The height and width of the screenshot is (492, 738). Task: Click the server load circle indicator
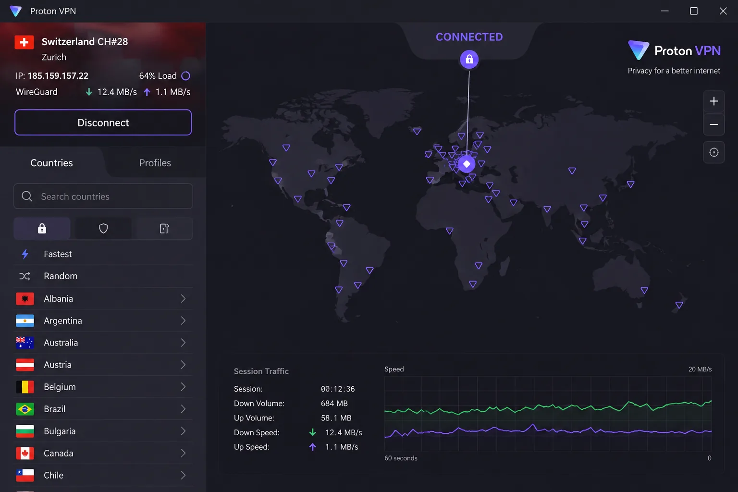pyautogui.click(x=186, y=76)
